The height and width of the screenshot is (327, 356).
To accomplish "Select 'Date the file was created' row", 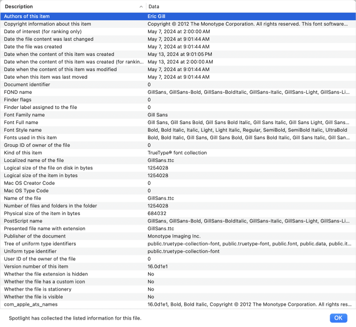I will [x=178, y=47].
